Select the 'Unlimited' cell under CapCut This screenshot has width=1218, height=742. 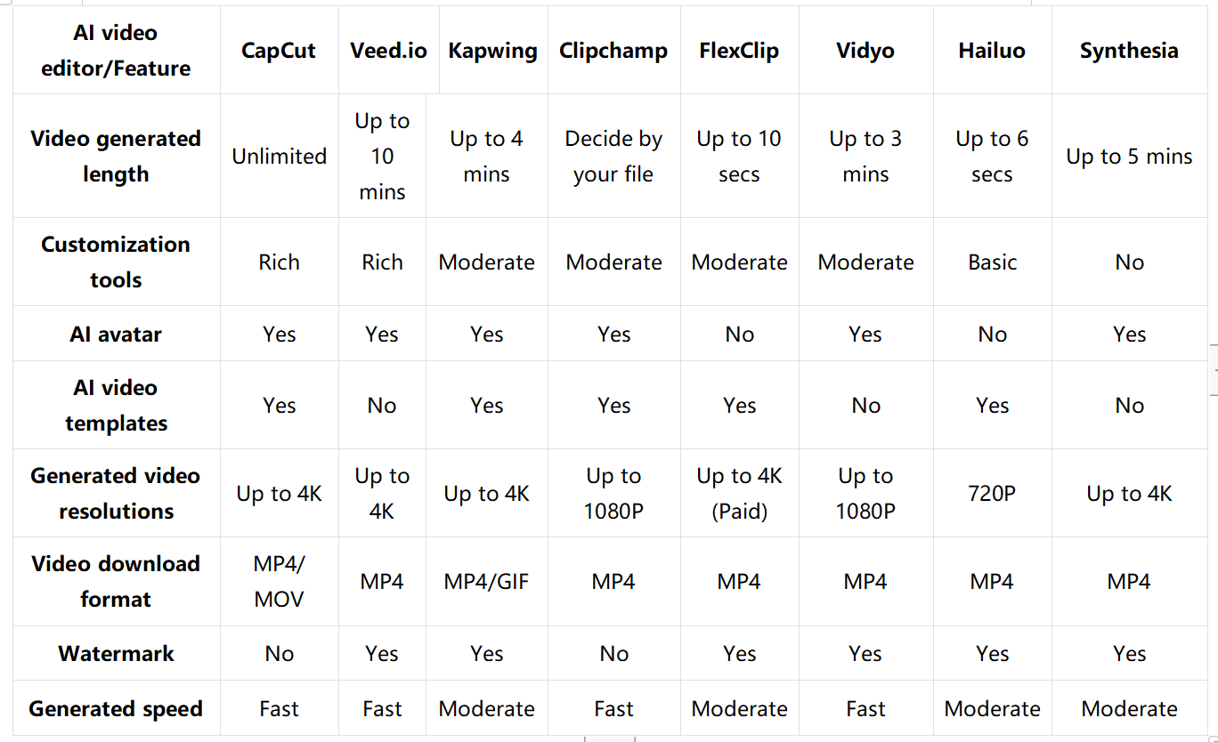point(279,157)
